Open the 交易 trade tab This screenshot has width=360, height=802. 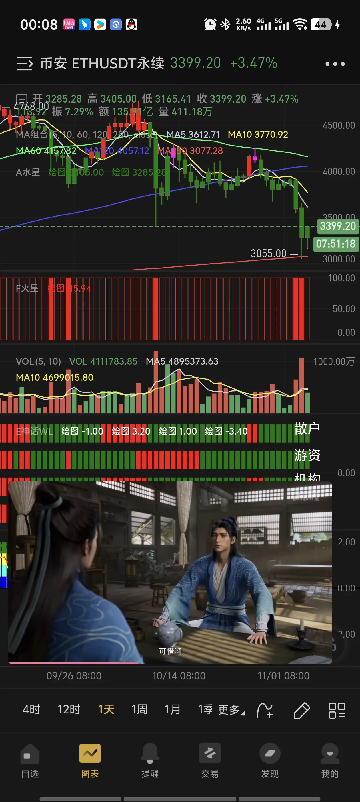pyautogui.click(x=210, y=761)
